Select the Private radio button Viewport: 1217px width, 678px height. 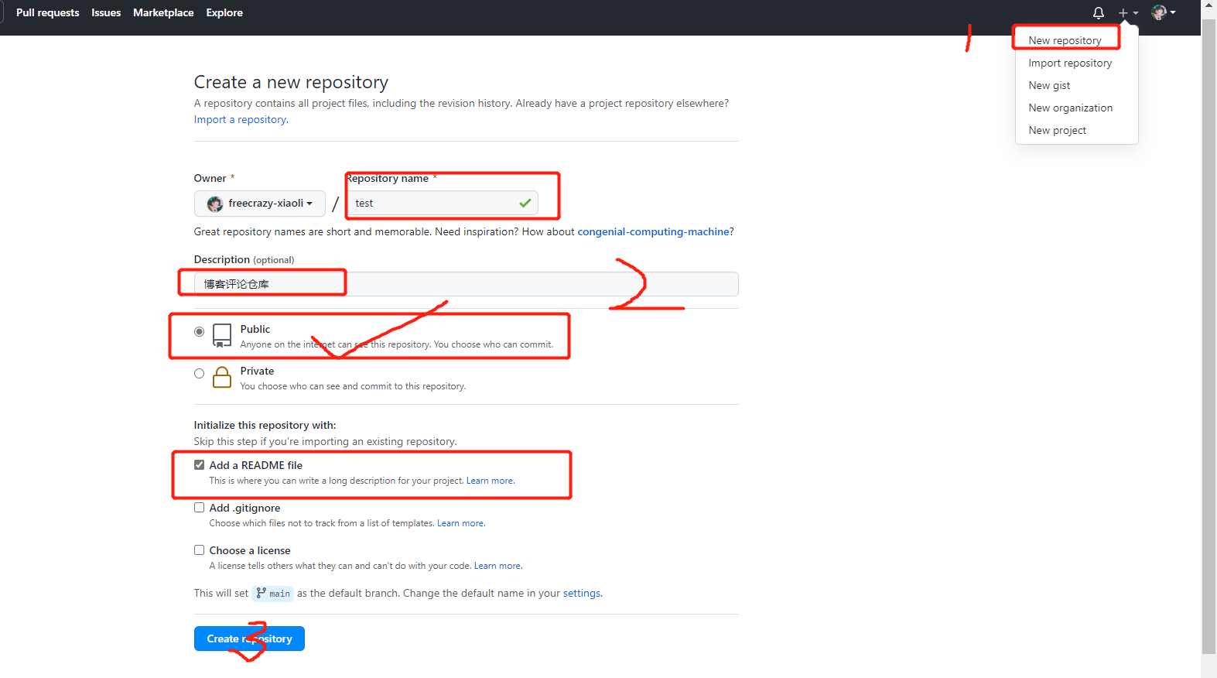tap(200, 373)
